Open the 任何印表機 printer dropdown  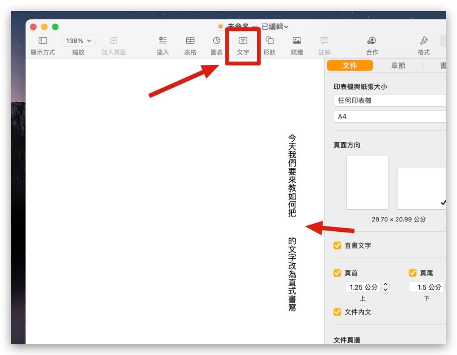pyautogui.click(x=389, y=101)
